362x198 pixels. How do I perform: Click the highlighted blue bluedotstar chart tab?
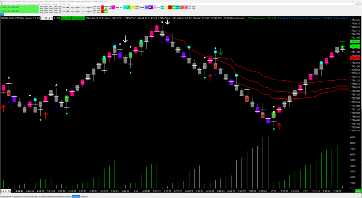(76, 196)
